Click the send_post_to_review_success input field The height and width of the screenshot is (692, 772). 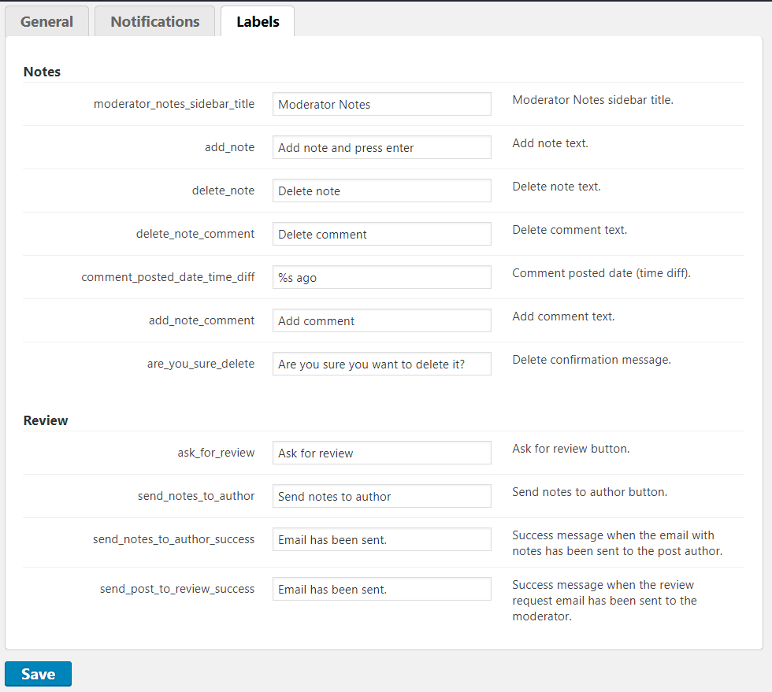(381, 589)
